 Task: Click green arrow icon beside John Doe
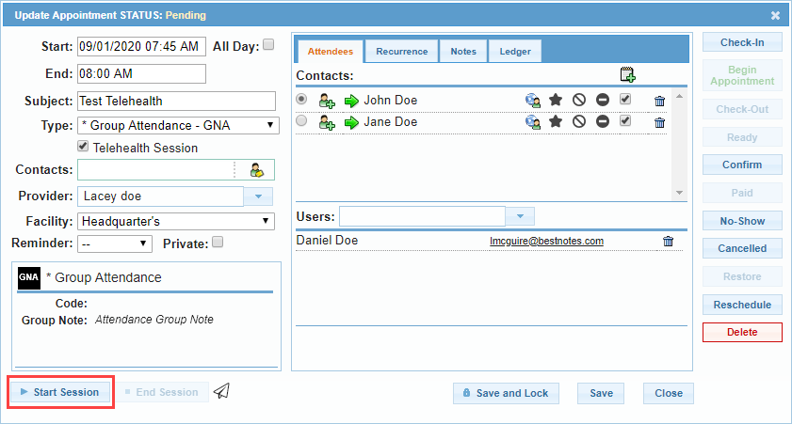click(x=351, y=101)
